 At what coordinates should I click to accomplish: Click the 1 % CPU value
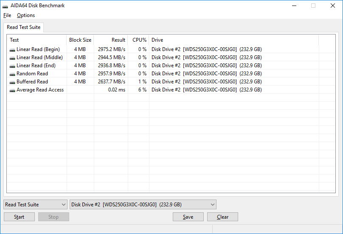coord(142,82)
